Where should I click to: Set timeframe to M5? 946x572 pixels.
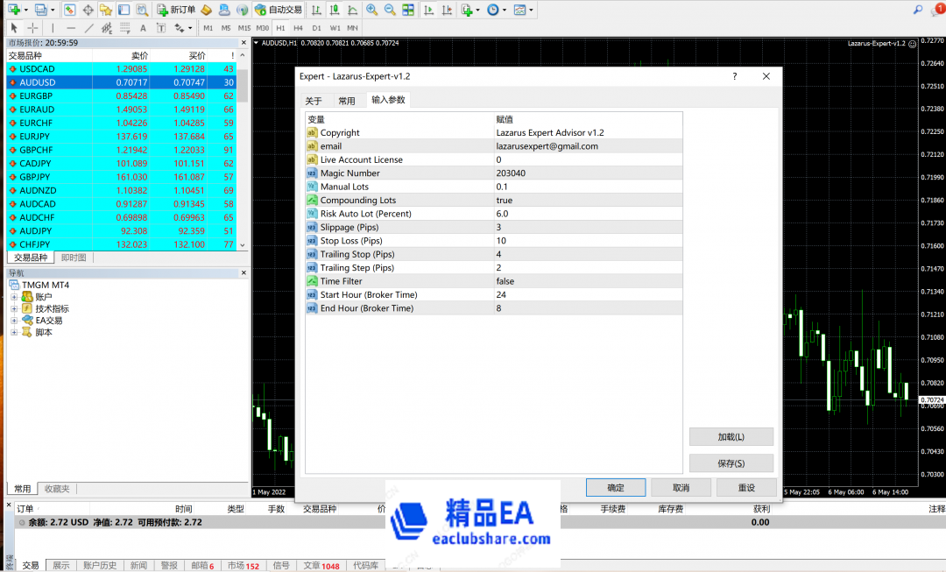[226, 28]
